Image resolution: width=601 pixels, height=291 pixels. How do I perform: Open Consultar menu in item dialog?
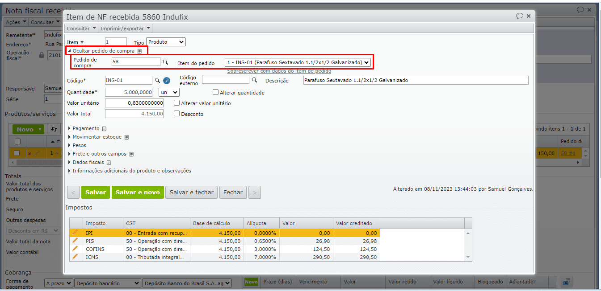(81, 29)
